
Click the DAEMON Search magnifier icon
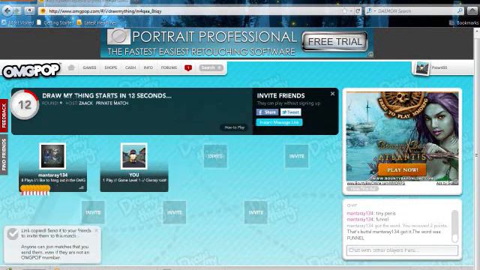tap(460, 10)
